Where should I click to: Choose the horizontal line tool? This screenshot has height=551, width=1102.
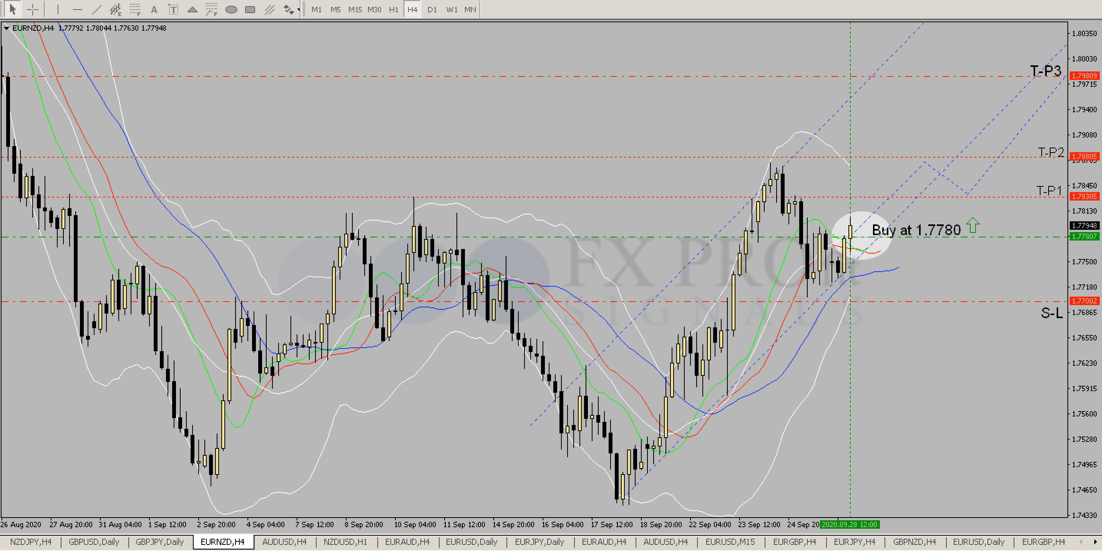point(78,9)
